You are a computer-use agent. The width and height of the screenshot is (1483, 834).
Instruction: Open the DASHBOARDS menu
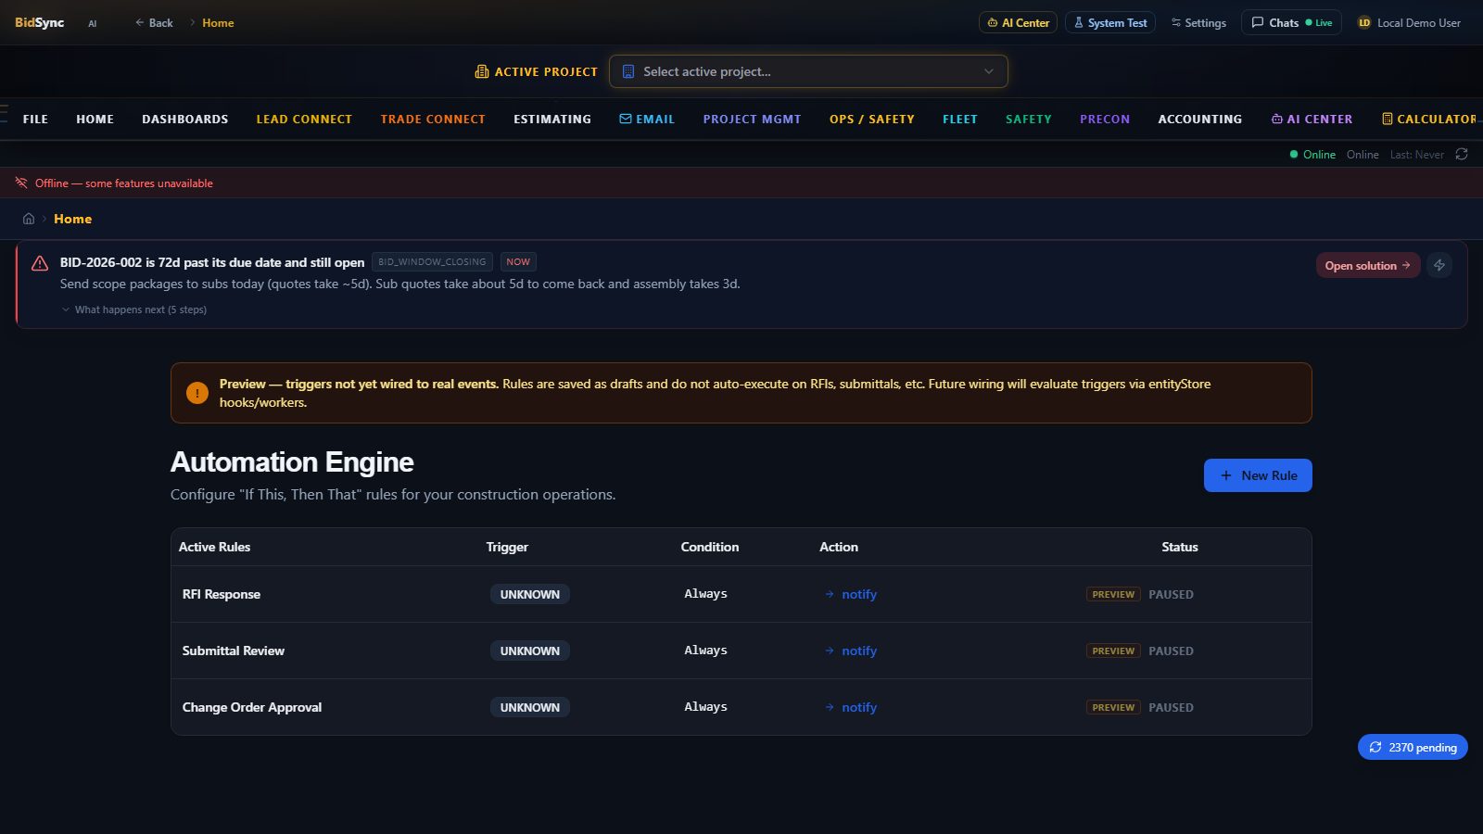click(184, 119)
